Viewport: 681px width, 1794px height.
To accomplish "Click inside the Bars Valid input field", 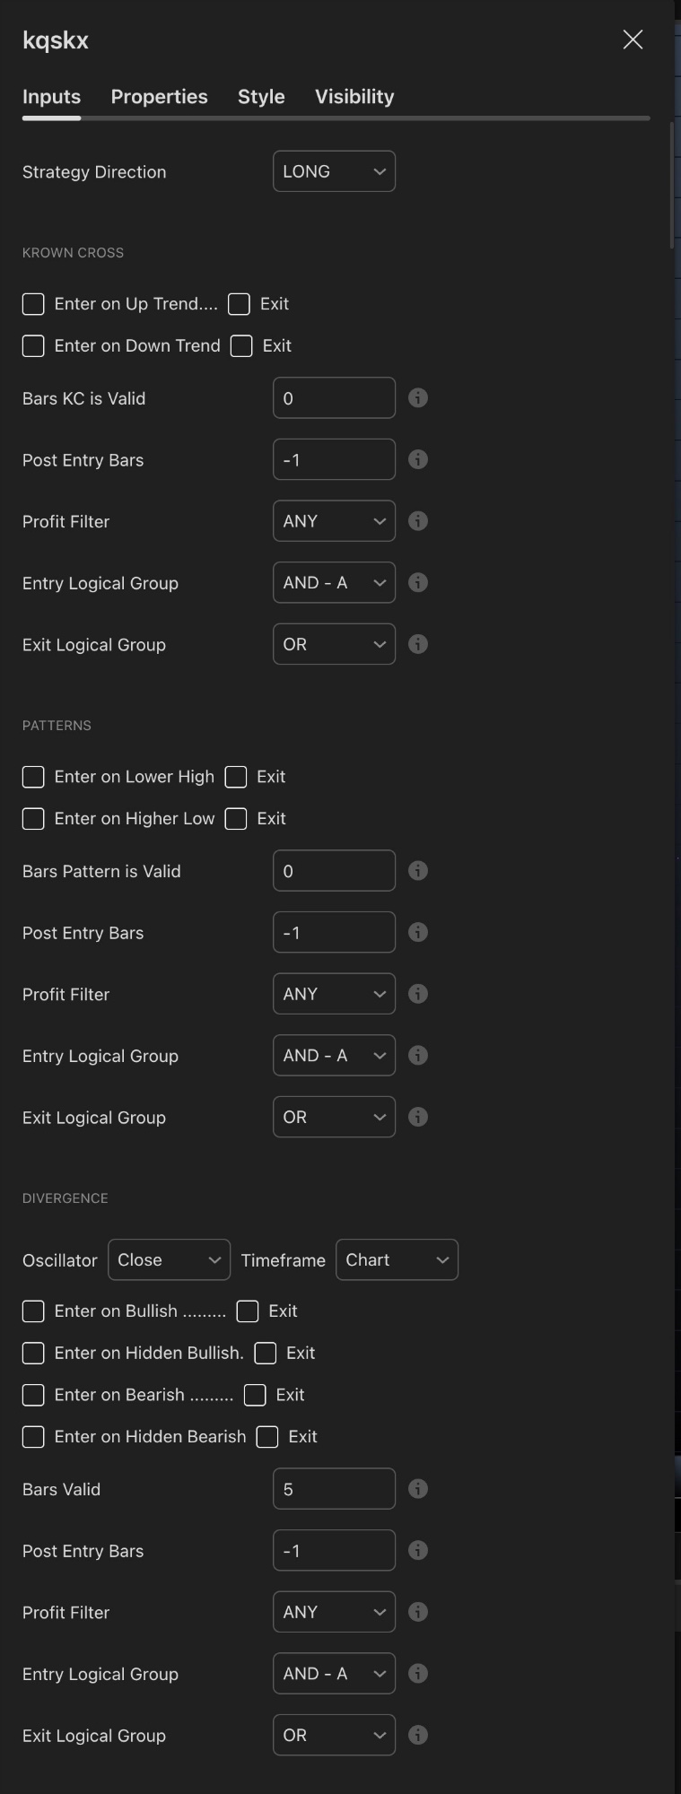I will 334,1488.
